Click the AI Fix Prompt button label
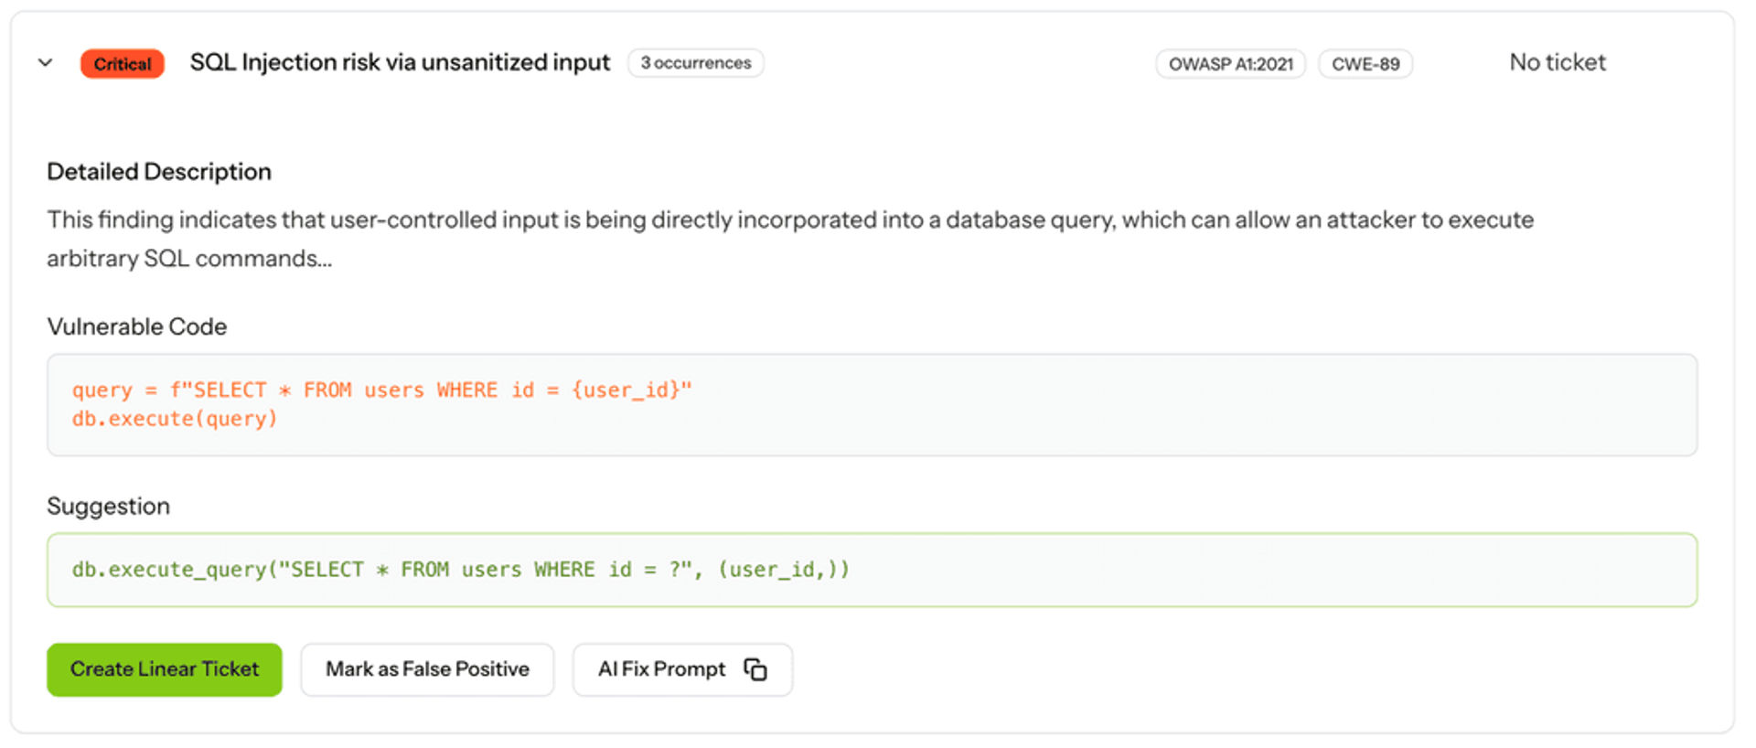1756x748 pixels. click(662, 669)
